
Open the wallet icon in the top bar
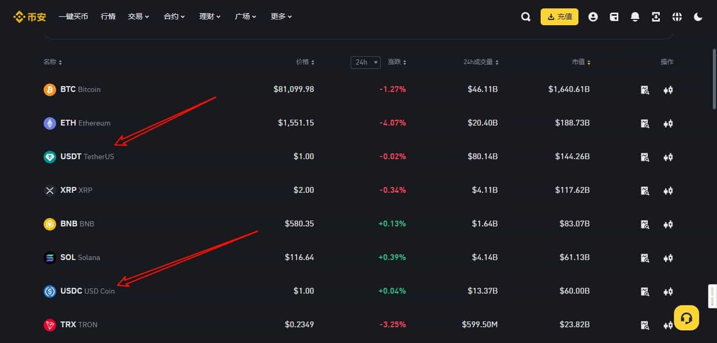[614, 16]
